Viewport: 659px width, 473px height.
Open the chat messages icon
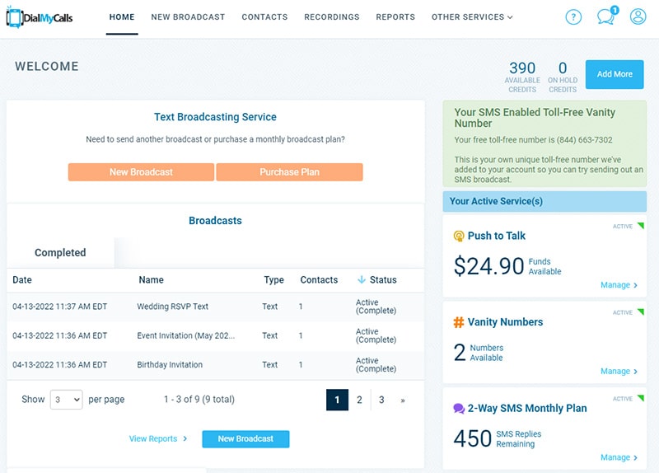606,16
